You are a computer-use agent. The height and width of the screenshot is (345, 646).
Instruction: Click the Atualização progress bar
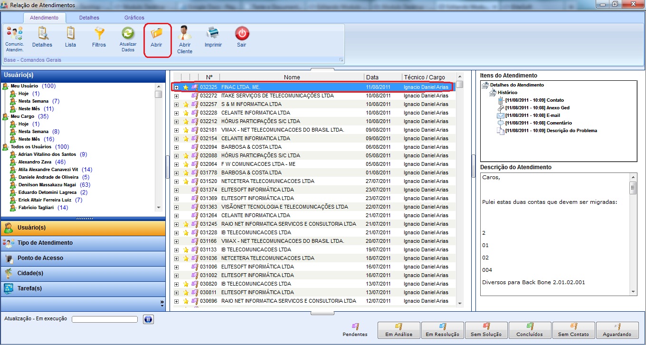coord(104,319)
